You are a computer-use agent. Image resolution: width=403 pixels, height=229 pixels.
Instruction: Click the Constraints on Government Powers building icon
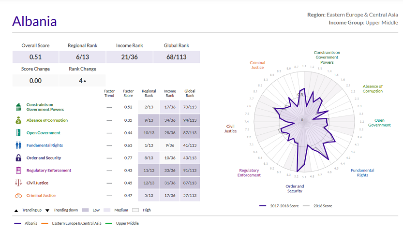(18, 107)
